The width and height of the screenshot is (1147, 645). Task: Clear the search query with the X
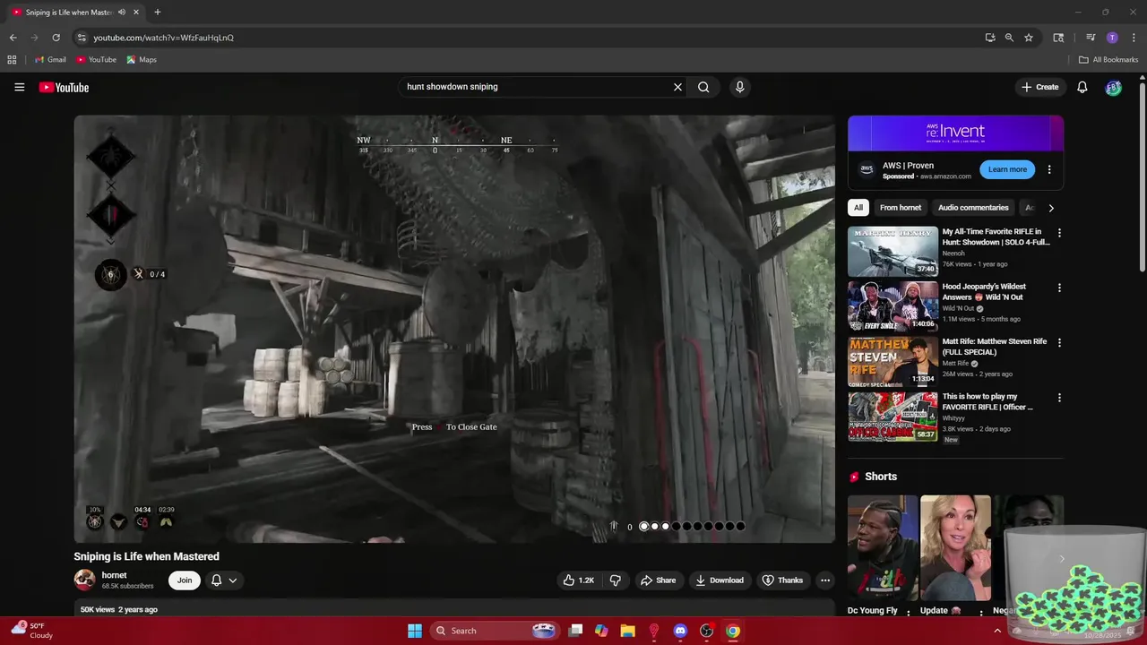click(677, 87)
